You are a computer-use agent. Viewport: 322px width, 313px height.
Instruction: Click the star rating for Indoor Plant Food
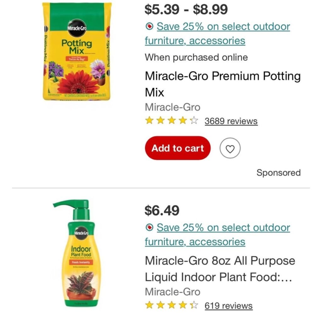tap(172, 305)
